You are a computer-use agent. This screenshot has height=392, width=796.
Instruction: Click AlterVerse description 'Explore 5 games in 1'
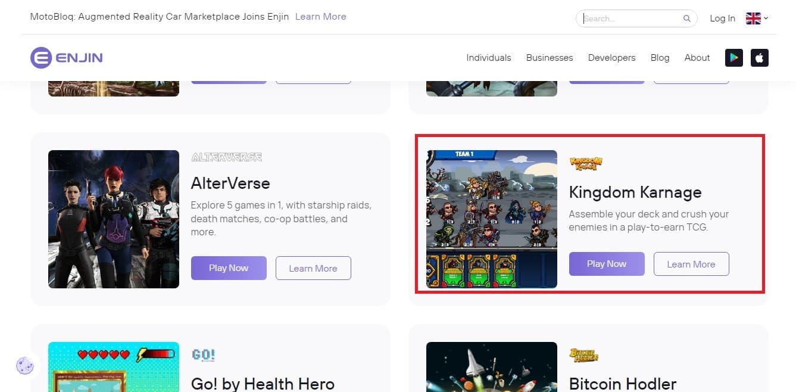(x=281, y=219)
